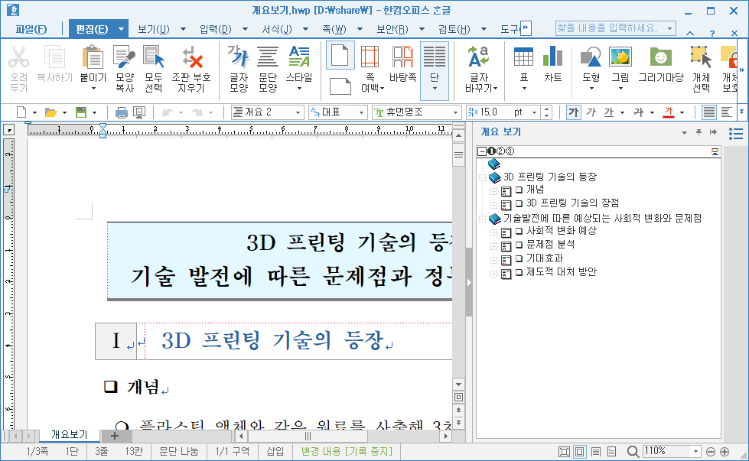
Task: Open the 파일(F) menu
Action: [x=31, y=30]
